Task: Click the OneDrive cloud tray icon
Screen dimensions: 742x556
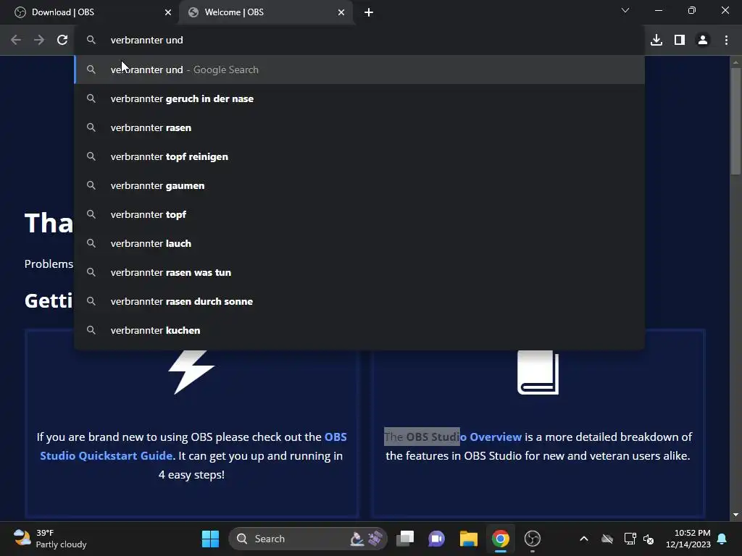Action: (607, 539)
